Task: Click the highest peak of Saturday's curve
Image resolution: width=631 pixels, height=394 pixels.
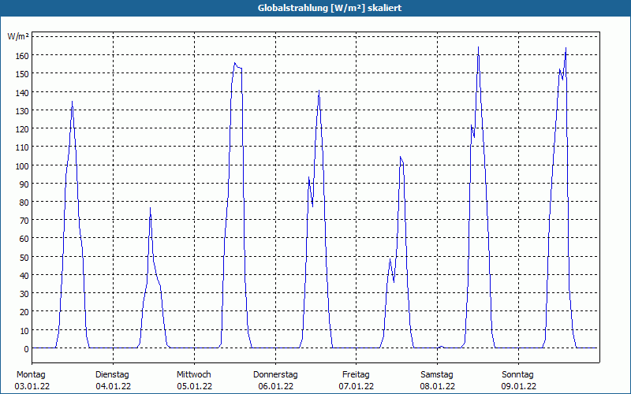Action: pos(478,47)
